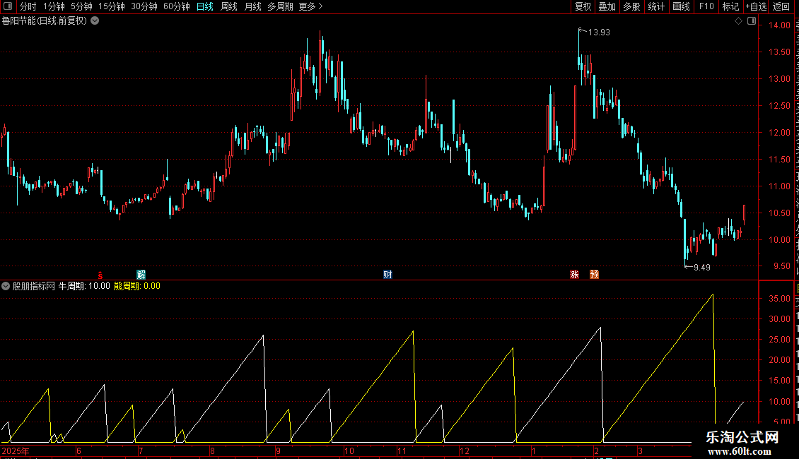Open the indicator settings circle icon

[6, 286]
